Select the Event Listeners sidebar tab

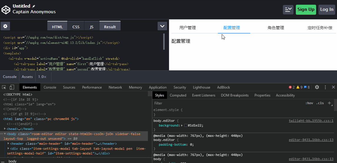(203, 95)
